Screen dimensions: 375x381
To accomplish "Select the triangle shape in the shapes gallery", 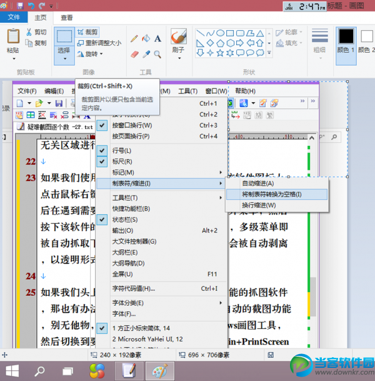I will click(x=260, y=33).
